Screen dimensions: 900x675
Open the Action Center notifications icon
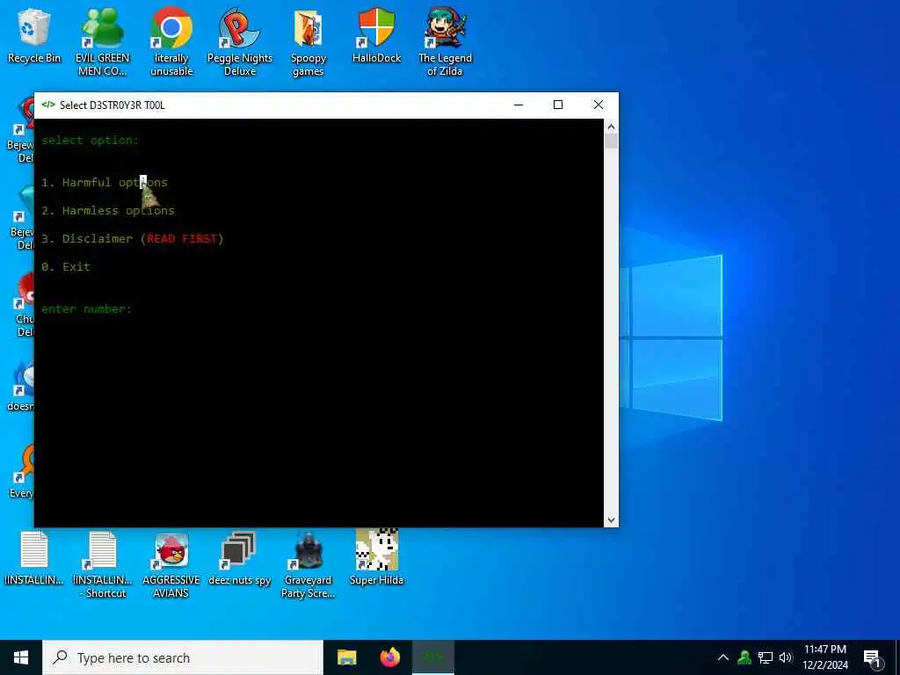(872, 659)
